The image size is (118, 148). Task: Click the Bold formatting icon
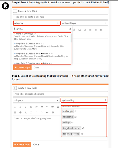point(20,107)
